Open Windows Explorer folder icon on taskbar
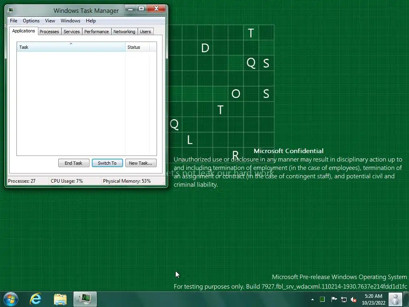Image resolution: width=409 pixels, height=307 pixels. coord(60,299)
